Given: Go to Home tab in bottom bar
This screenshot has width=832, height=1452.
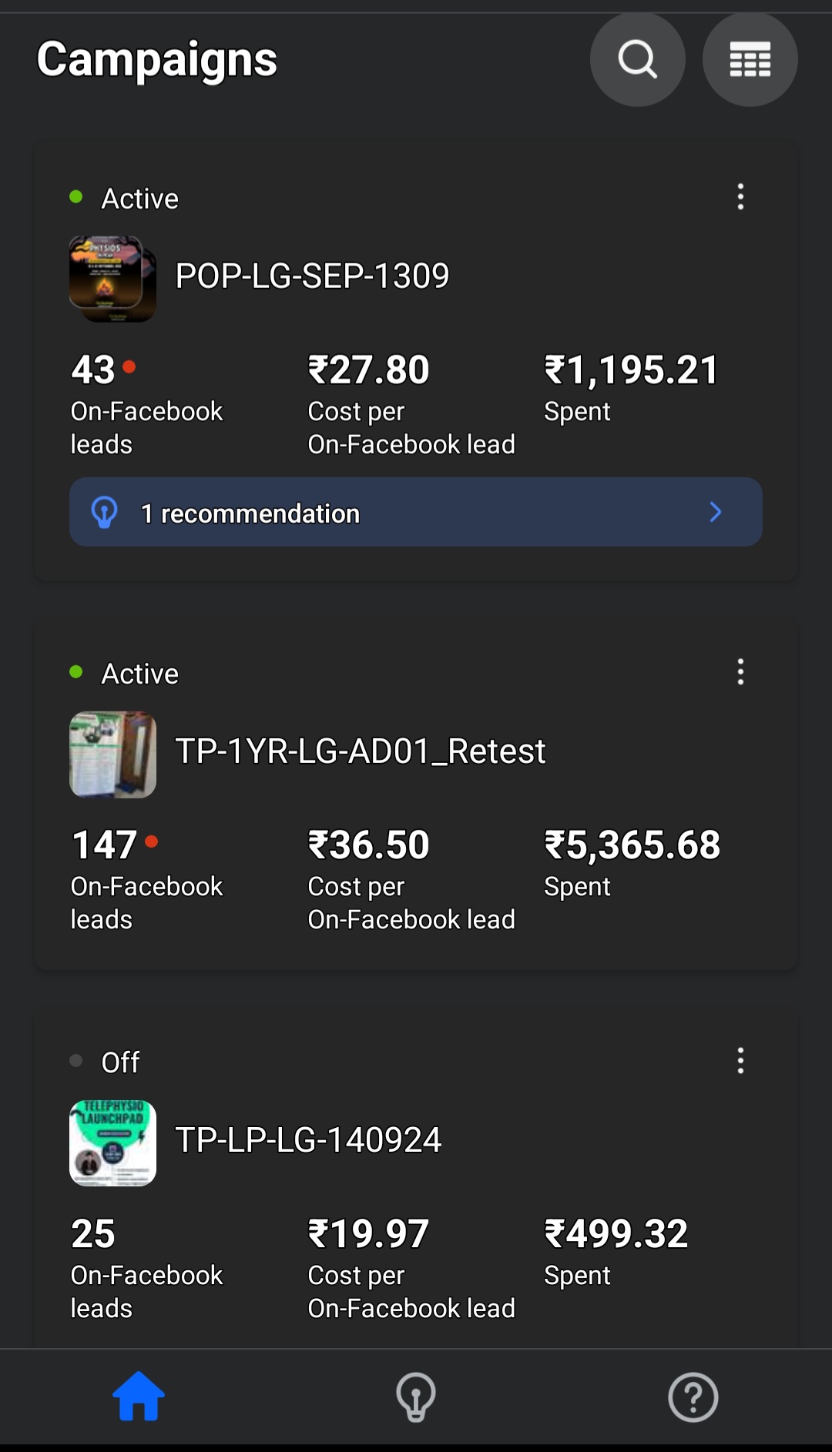Looking at the screenshot, I should pos(139,1397).
